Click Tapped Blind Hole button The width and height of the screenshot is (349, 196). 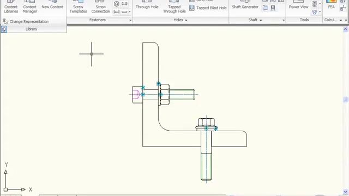tap(208, 8)
